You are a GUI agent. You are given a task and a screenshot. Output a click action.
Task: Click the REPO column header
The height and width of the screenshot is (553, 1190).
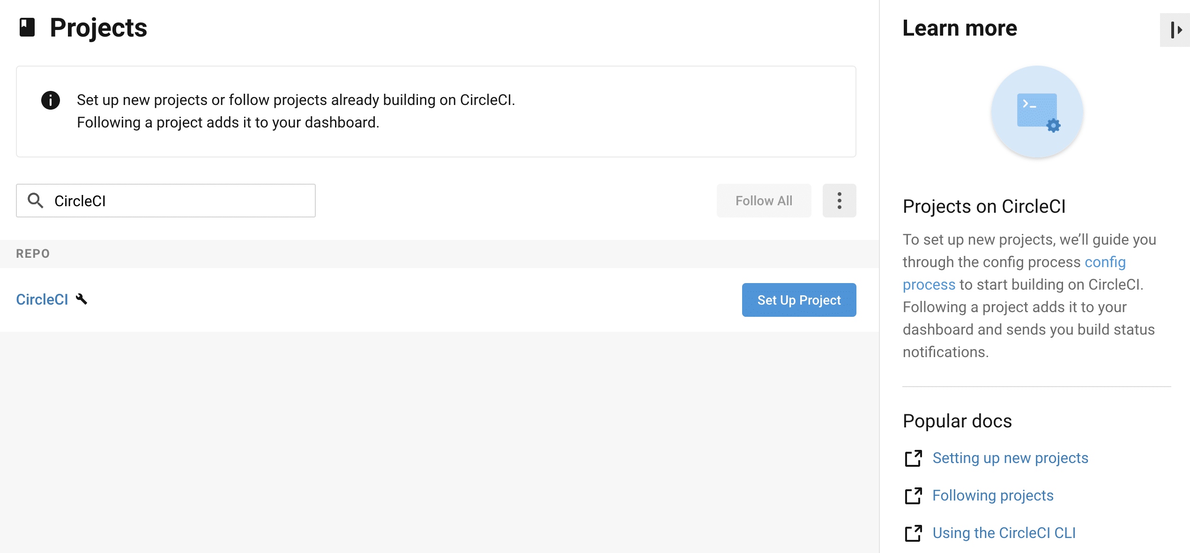(33, 254)
